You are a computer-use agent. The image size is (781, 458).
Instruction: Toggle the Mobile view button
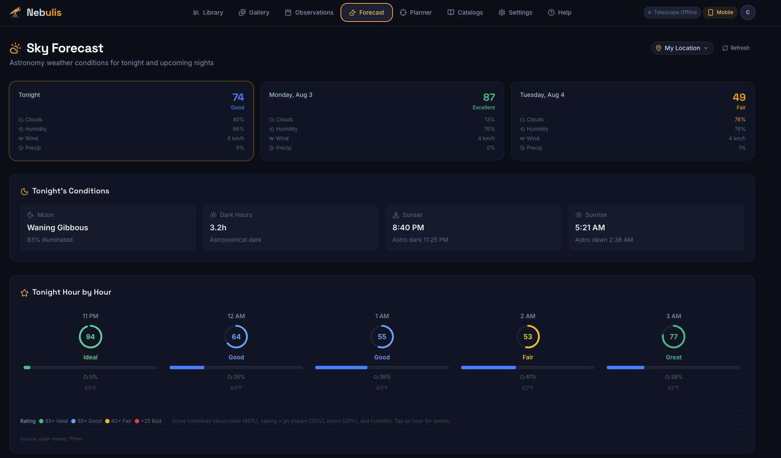coord(720,12)
